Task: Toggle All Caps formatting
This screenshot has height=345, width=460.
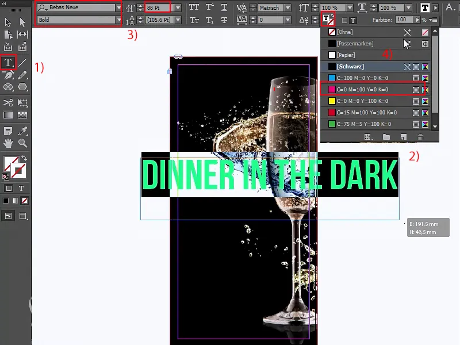Action: [194, 7]
